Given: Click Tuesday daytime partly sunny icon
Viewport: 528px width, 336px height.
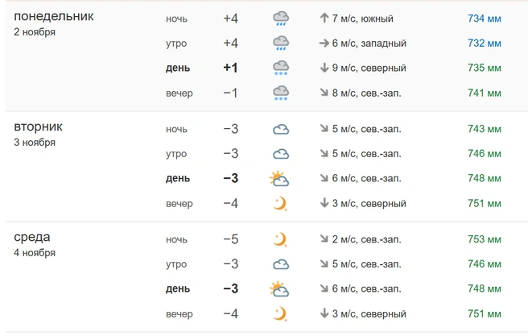Looking at the screenshot, I should pos(279,179).
